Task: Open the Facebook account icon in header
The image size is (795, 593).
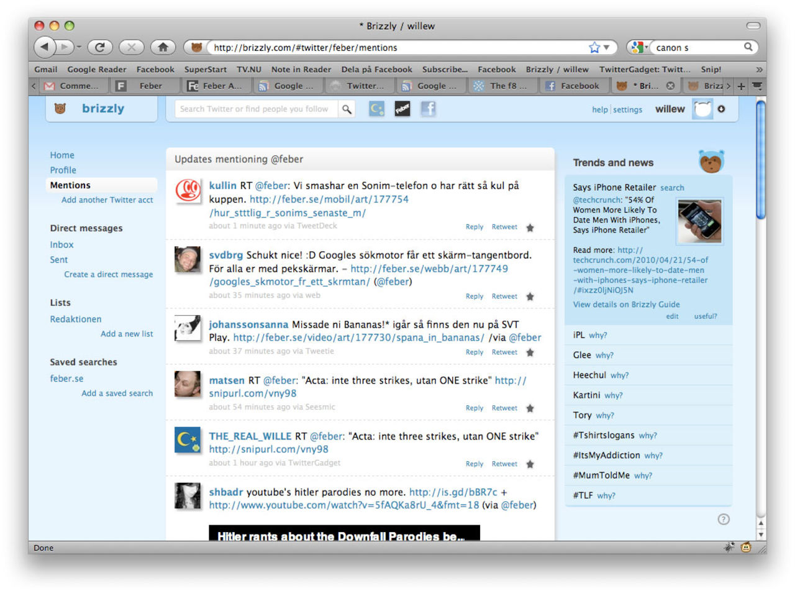Action: click(x=428, y=109)
